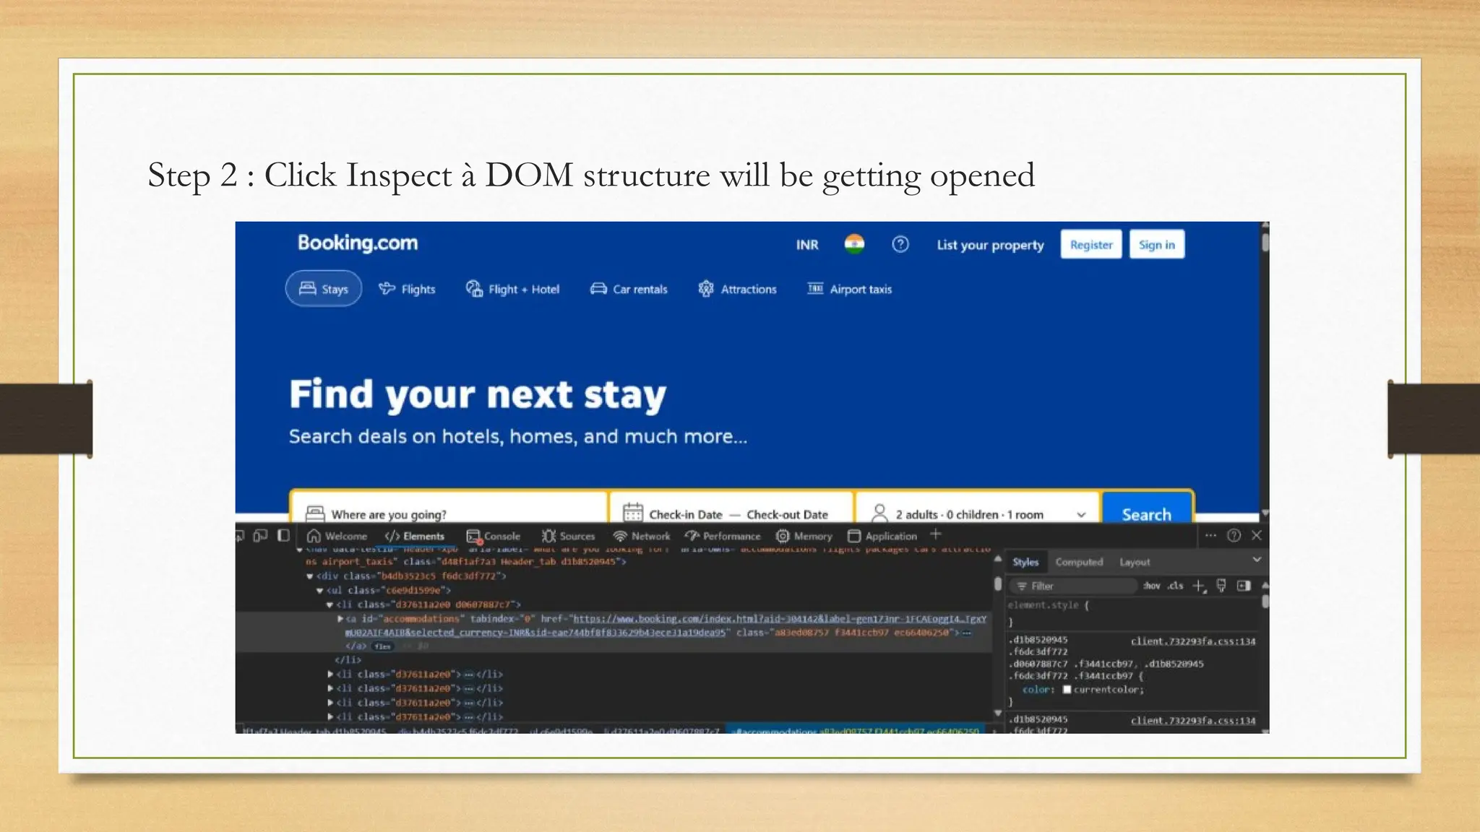Click the white currentcolor swatch

click(x=1067, y=690)
